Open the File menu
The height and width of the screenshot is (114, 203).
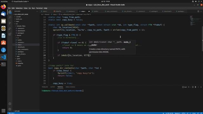tap(9, 8)
